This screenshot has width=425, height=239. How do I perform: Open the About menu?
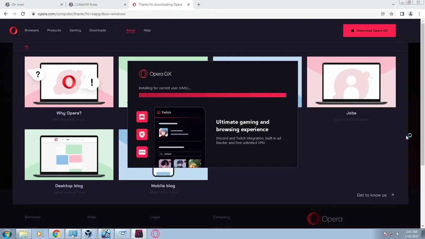(x=131, y=30)
